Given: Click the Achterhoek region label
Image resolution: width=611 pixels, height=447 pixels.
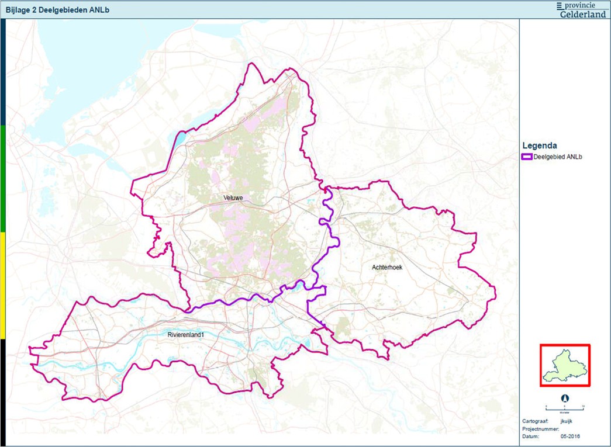Looking at the screenshot, I should click(x=387, y=267).
